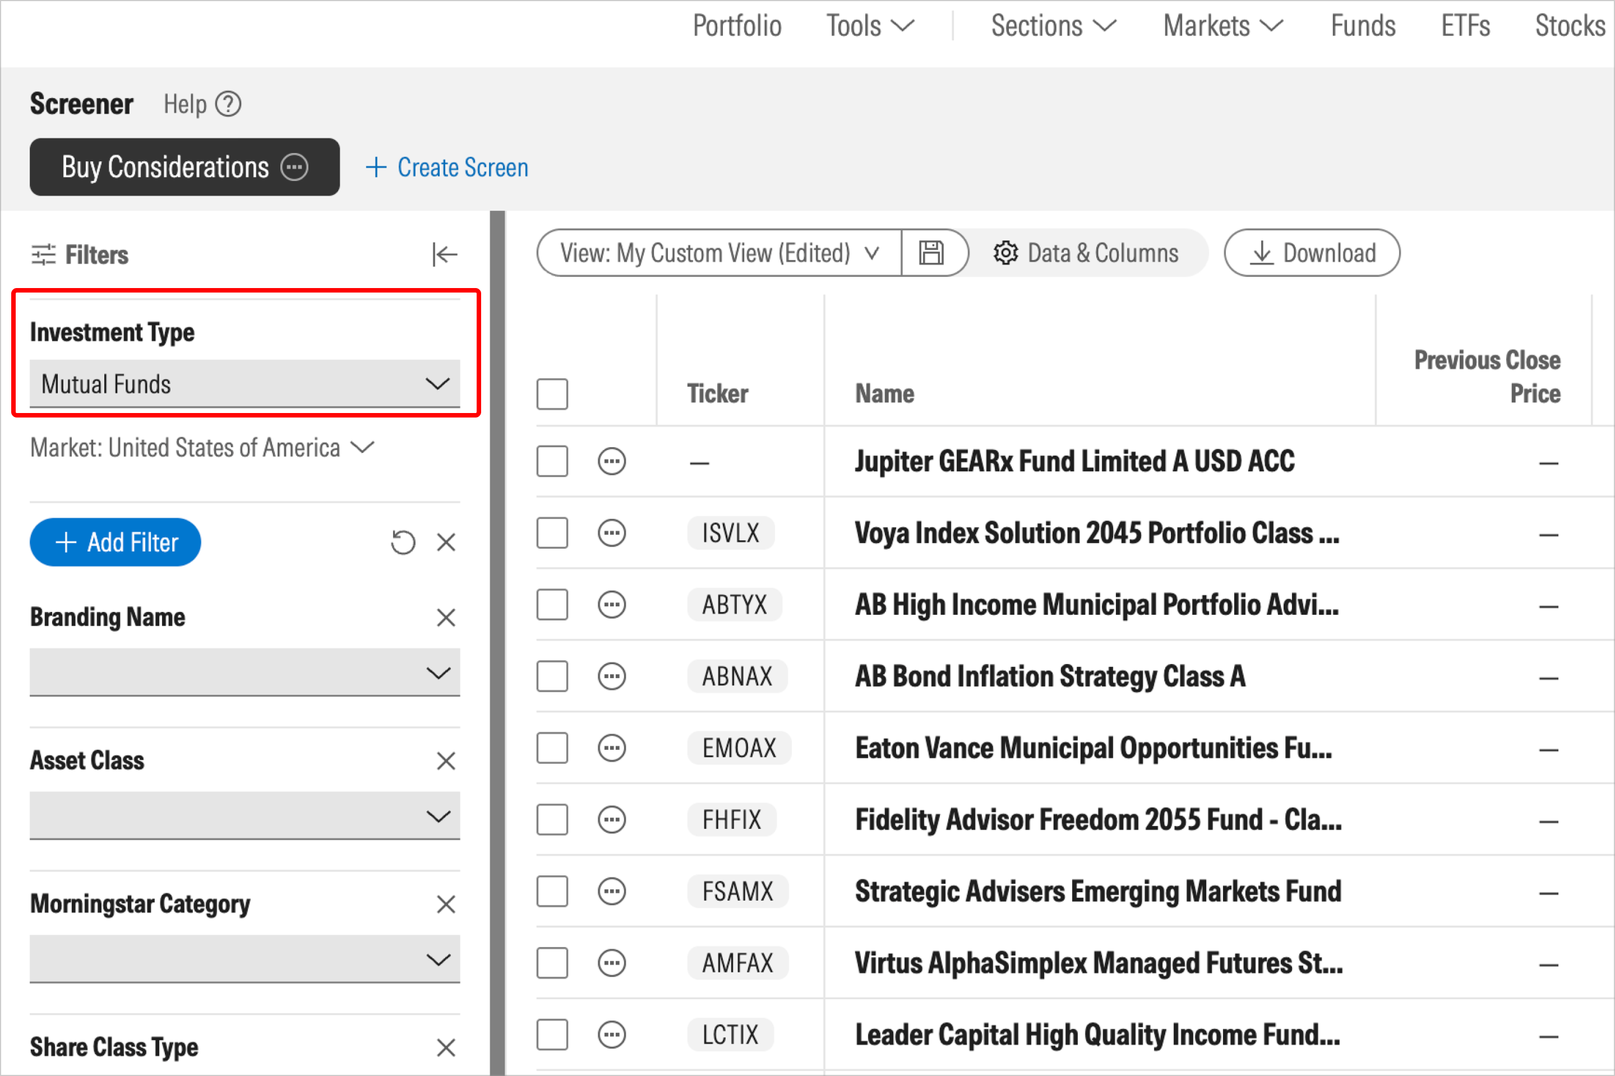Click the Create Screen link
Viewport: 1615px width, 1076px height.
coord(447,168)
